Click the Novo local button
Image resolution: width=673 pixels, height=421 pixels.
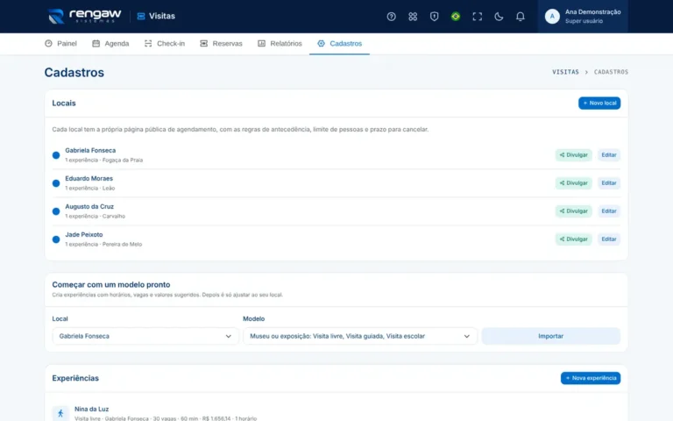click(x=599, y=103)
